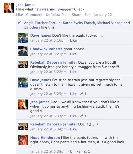
Task: Click Share under Jess James's post
Action: click(77, 15)
